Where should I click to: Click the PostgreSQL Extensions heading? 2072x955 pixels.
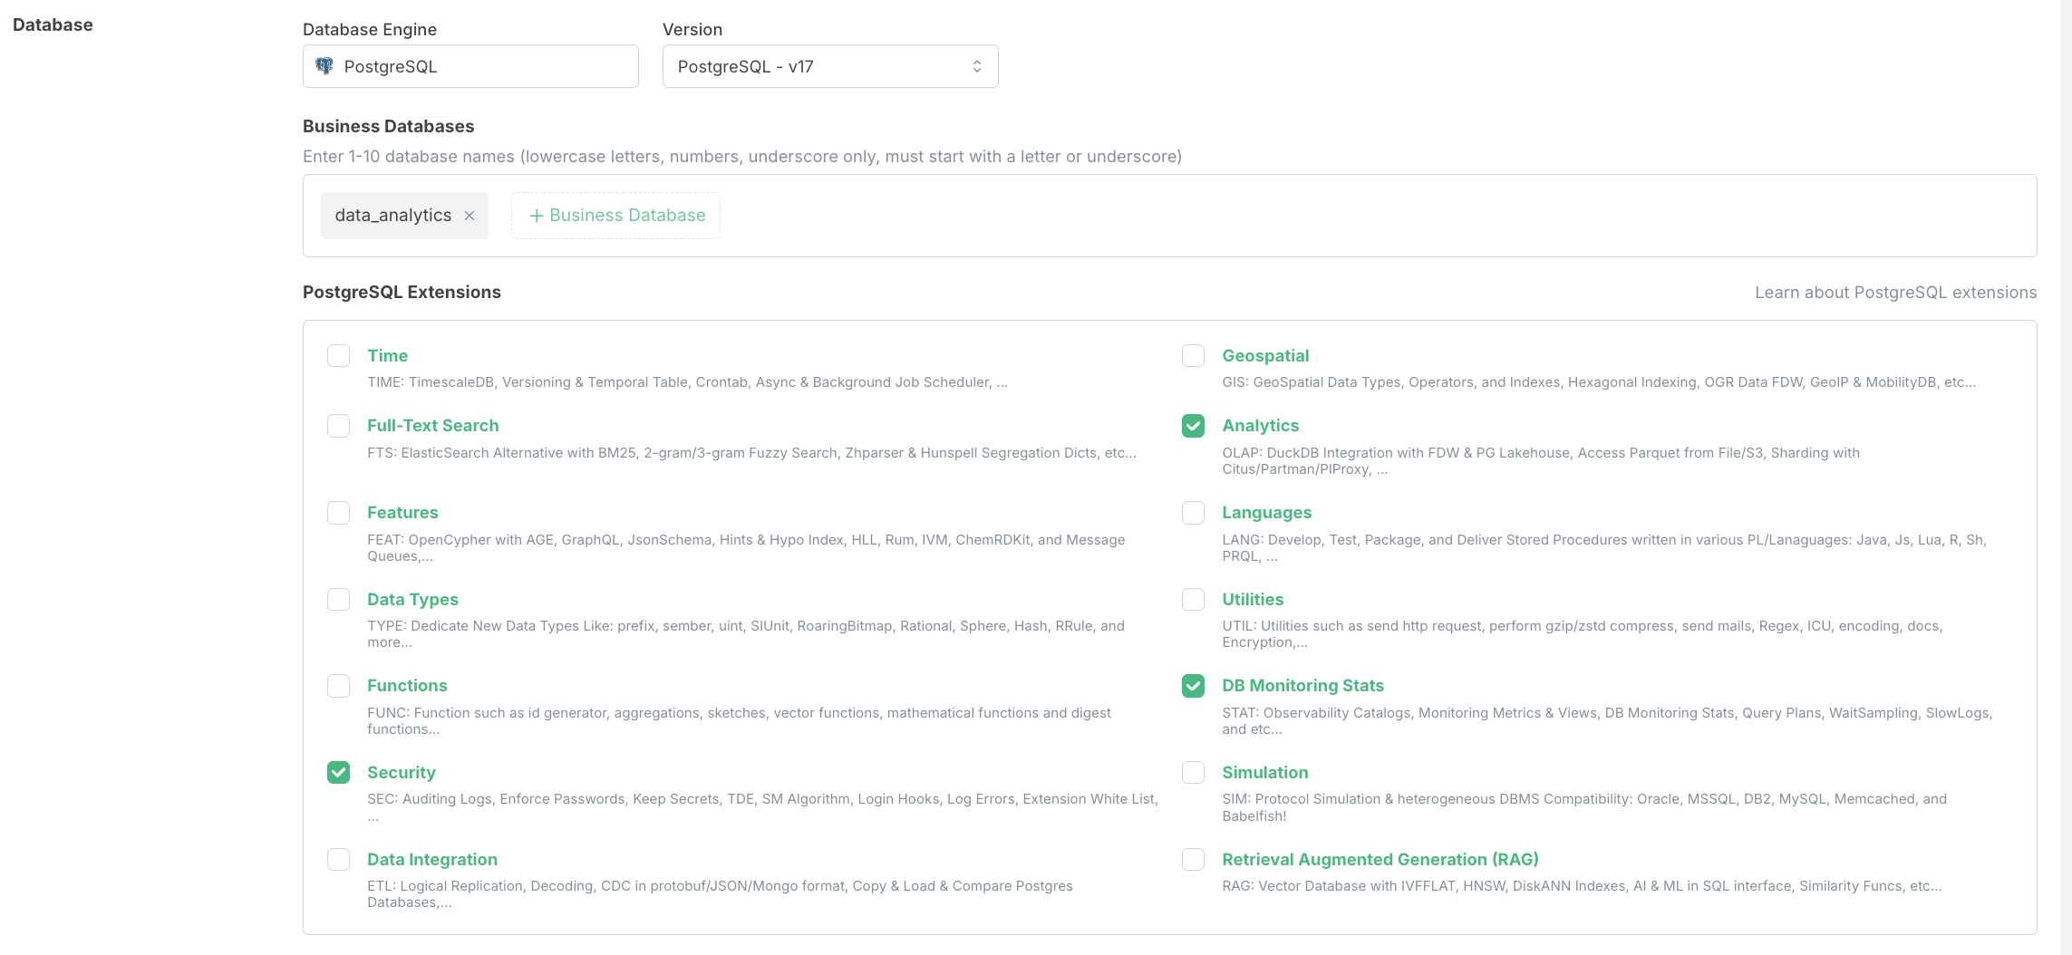coord(402,292)
